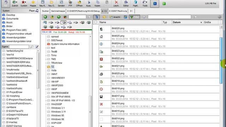Screen dimensions: 226x127
Task: Open the Papk. recycle bin icon
Action: 136,4
